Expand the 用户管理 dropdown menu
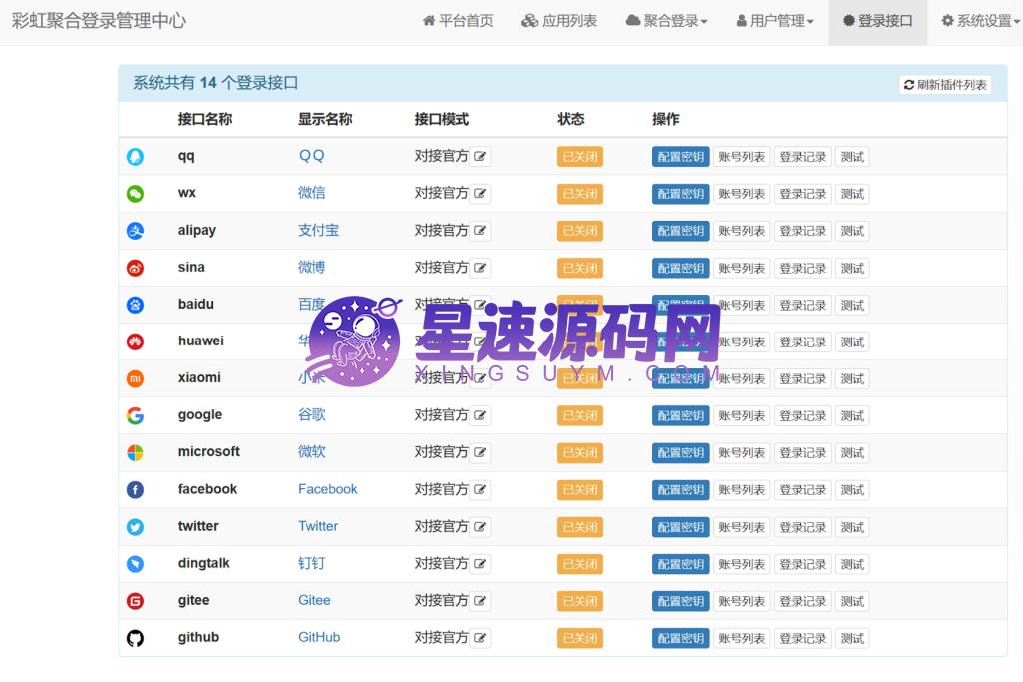1023x682 pixels. pyautogui.click(x=775, y=21)
